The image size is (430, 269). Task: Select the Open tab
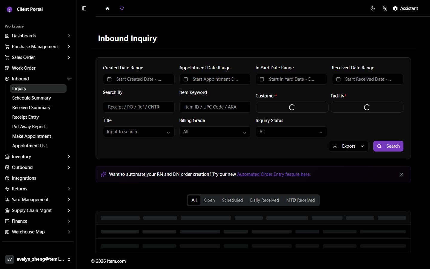(x=209, y=200)
